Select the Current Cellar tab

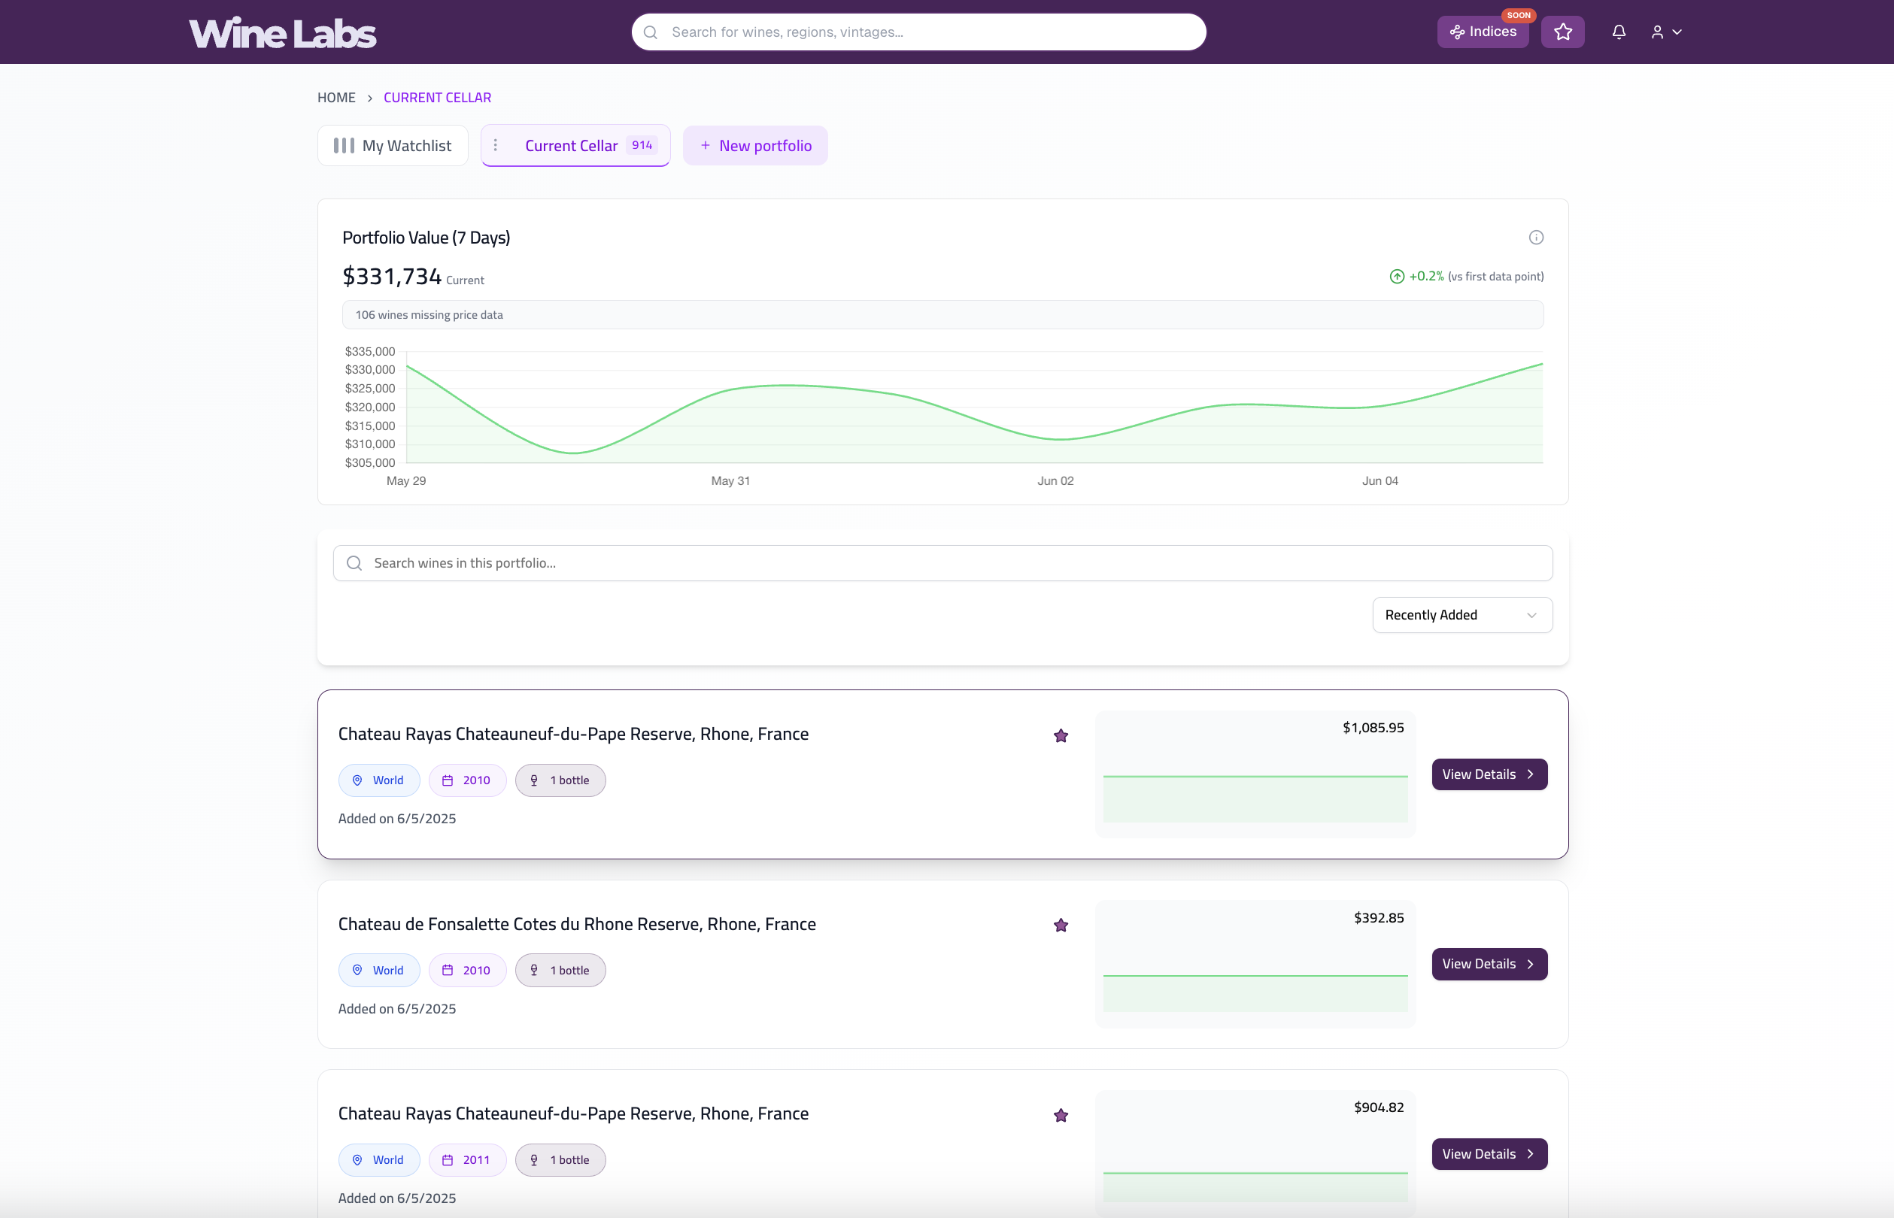click(571, 146)
